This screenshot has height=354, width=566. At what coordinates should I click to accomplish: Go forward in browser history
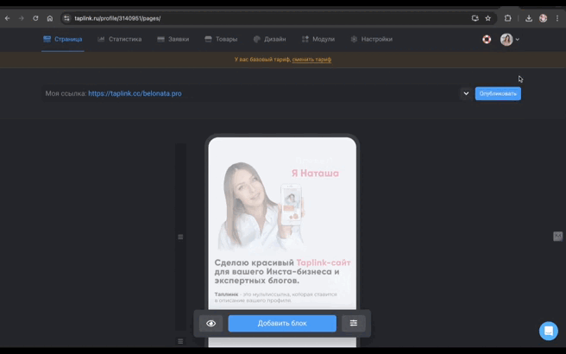[22, 18]
